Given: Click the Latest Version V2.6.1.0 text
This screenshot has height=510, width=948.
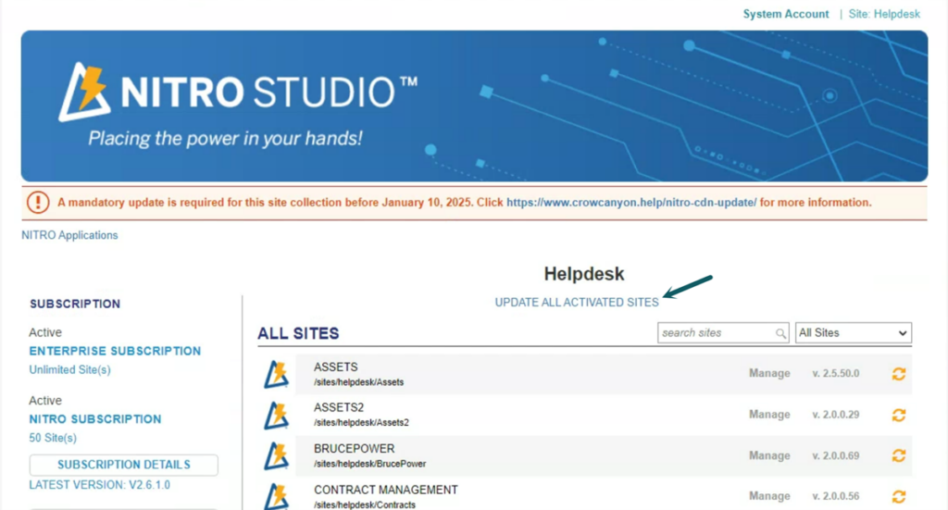Looking at the screenshot, I should [100, 485].
